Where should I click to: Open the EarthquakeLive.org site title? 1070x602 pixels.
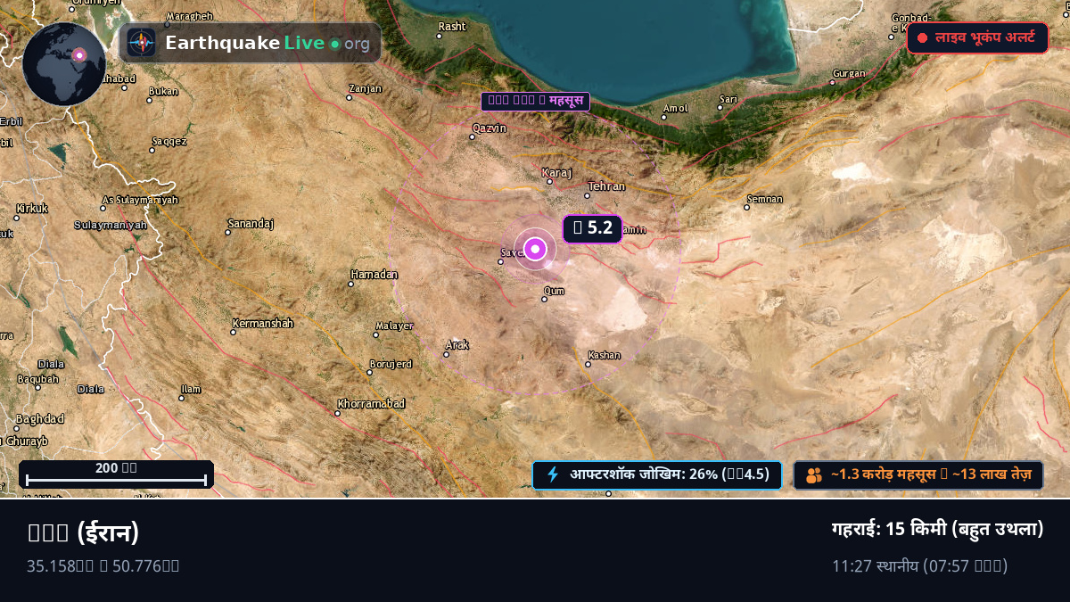pos(267,43)
